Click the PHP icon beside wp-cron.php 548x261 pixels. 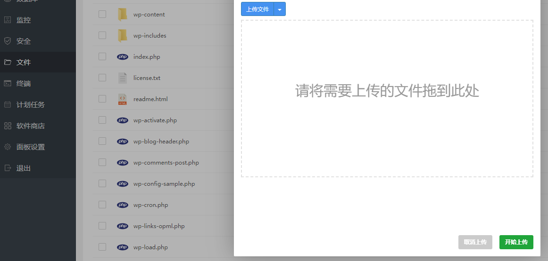pos(123,205)
